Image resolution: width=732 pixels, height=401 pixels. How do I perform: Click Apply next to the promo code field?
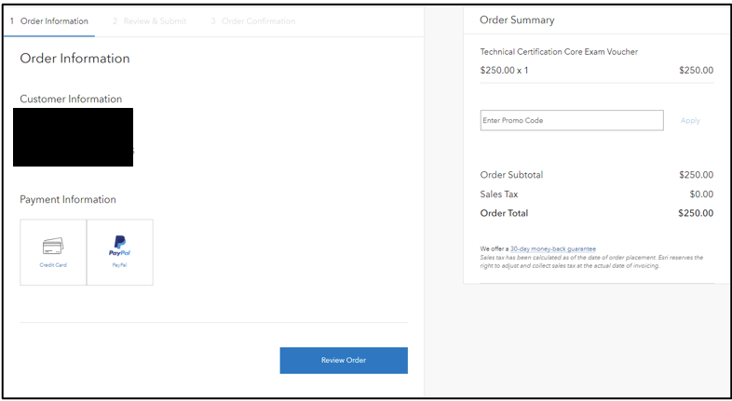690,121
